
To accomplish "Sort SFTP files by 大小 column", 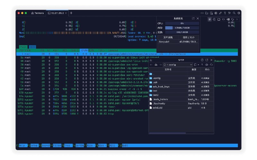I will pyautogui.click(x=207, y=69).
